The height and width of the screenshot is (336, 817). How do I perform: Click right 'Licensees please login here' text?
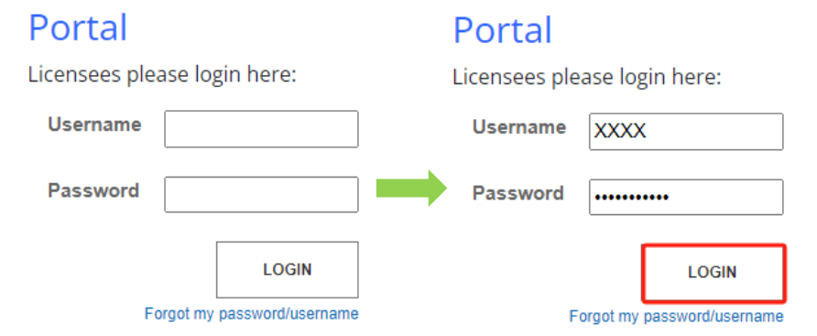587,77
